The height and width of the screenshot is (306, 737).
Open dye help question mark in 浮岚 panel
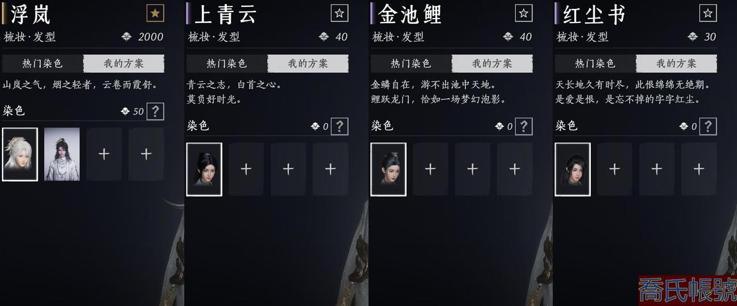coord(155,111)
